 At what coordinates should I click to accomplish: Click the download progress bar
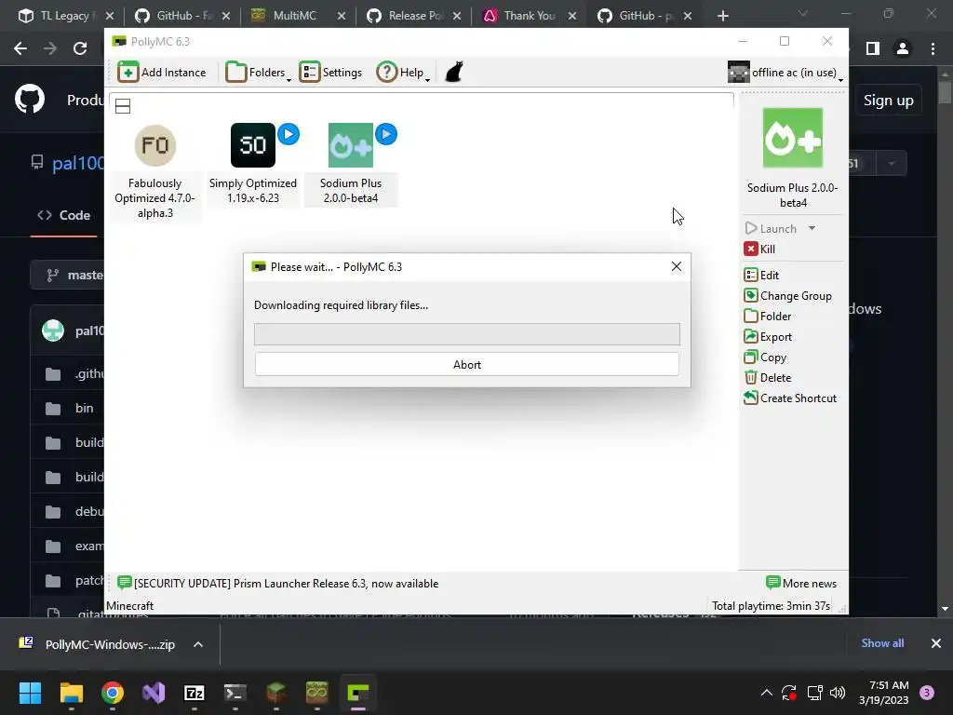click(467, 334)
